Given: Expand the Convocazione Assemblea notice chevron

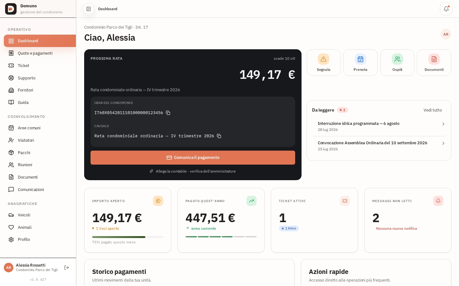Looking at the screenshot, I should pos(443,143).
